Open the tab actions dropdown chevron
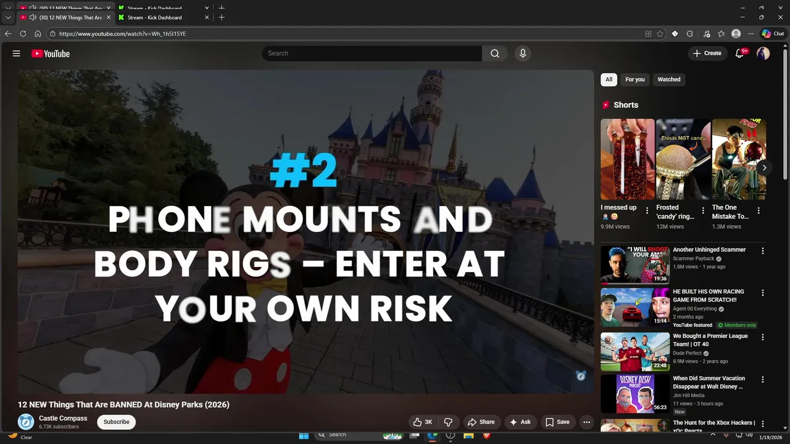This screenshot has height=444, width=790. (8, 17)
